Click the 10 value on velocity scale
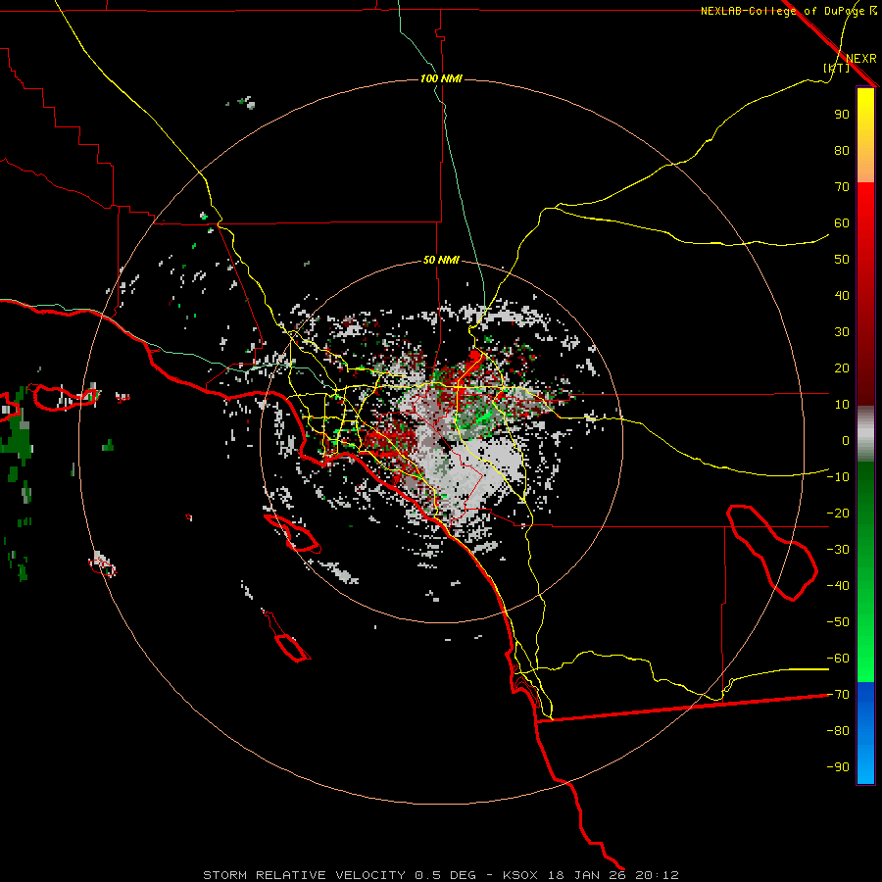The height and width of the screenshot is (882, 882). [x=842, y=405]
